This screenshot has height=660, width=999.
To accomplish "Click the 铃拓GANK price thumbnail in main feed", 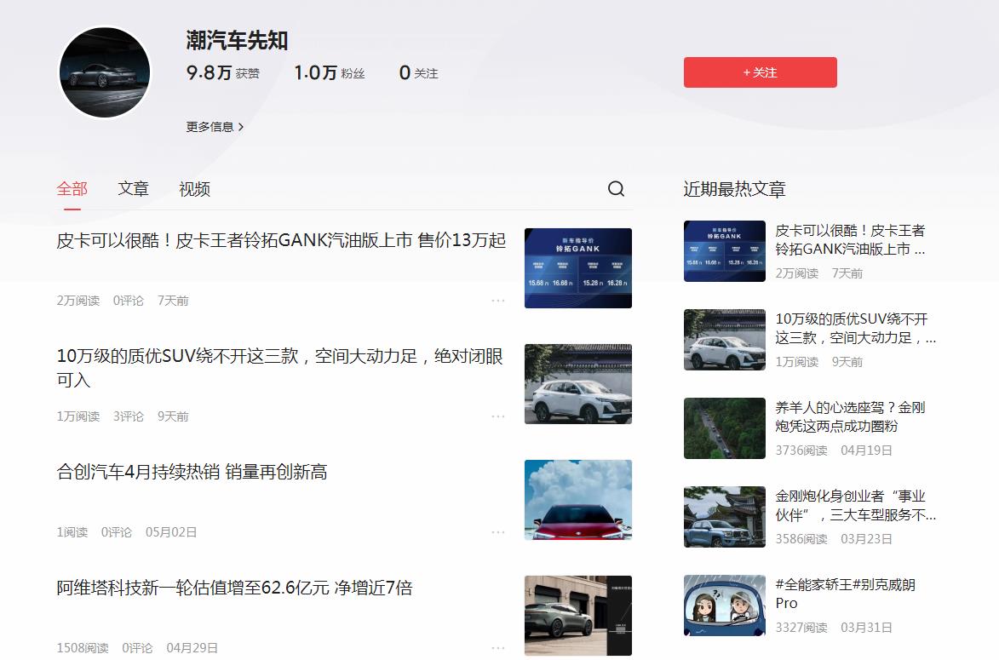I will coord(578,268).
